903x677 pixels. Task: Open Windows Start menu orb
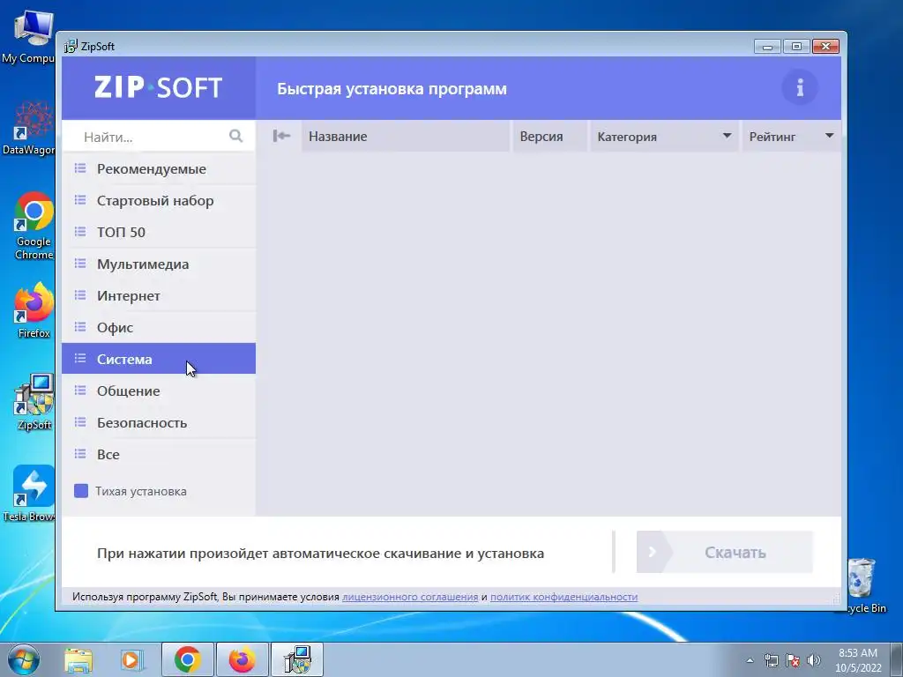[x=23, y=659]
